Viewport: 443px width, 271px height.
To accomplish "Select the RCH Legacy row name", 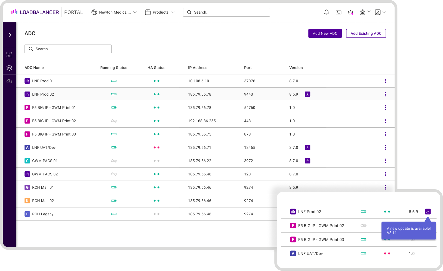I will pyautogui.click(x=43, y=214).
